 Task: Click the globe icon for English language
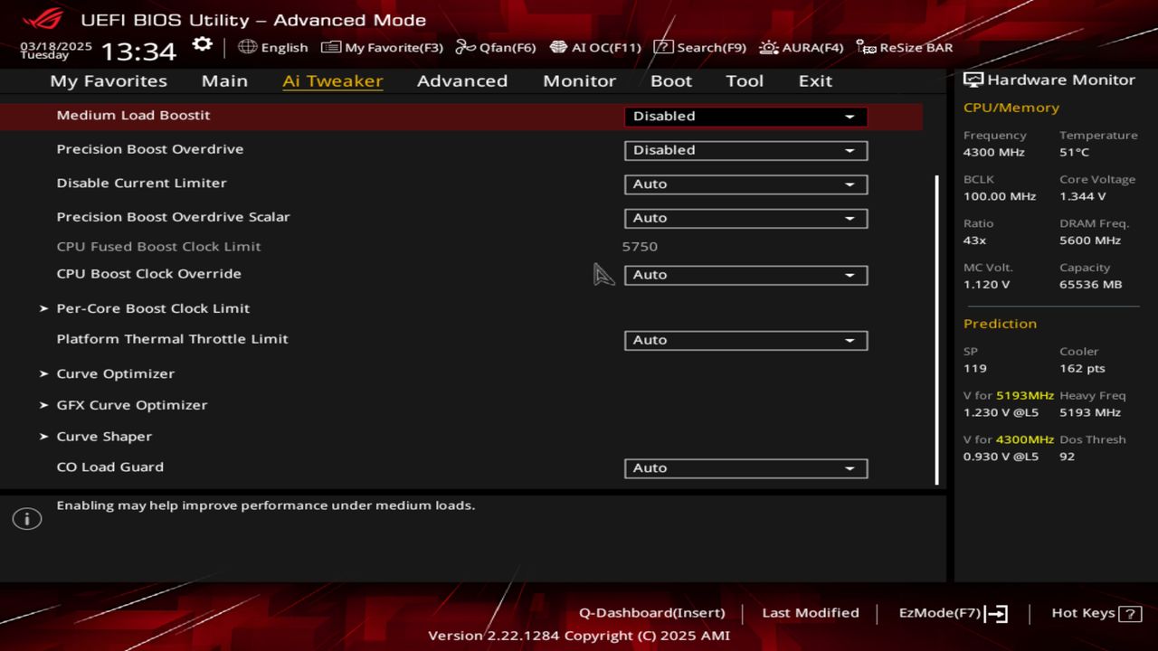247,47
